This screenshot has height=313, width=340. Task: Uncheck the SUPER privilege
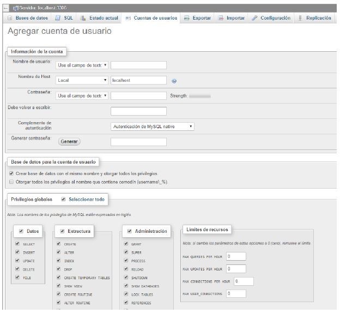point(126,252)
